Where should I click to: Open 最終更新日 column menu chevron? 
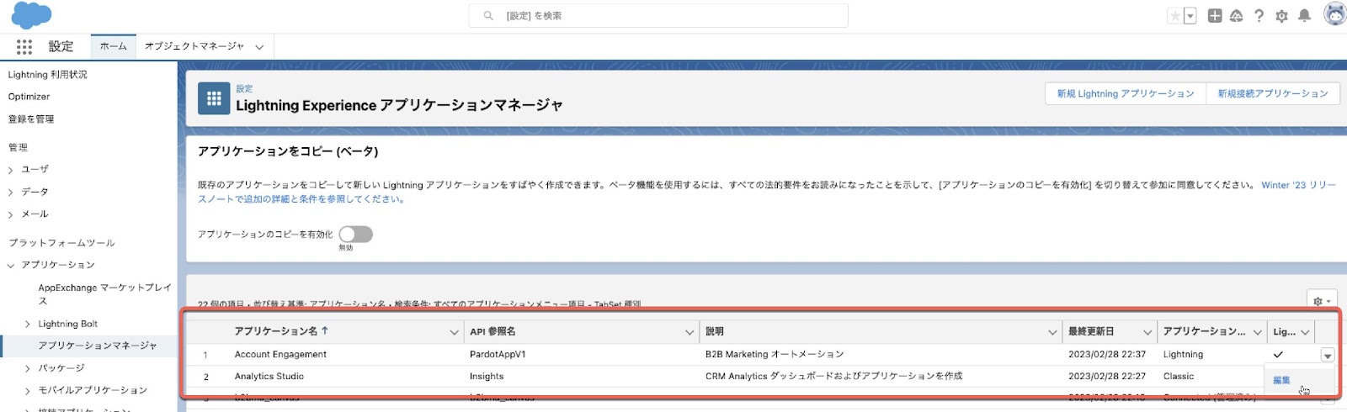[1147, 333]
